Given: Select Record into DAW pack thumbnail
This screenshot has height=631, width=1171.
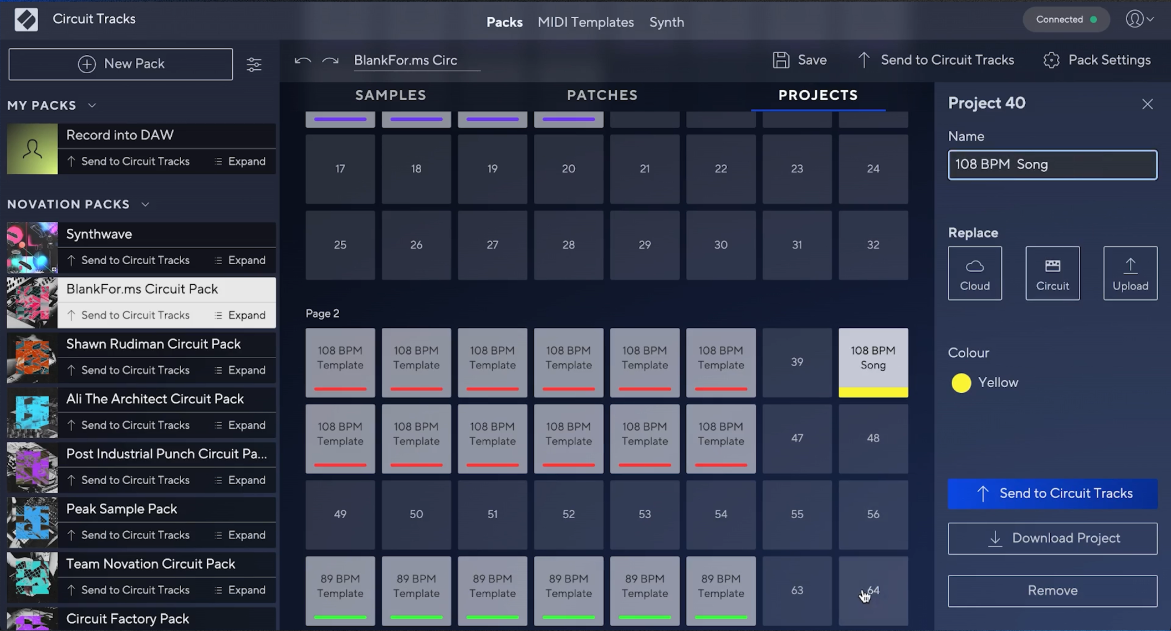Looking at the screenshot, I should tap(32, 149).
